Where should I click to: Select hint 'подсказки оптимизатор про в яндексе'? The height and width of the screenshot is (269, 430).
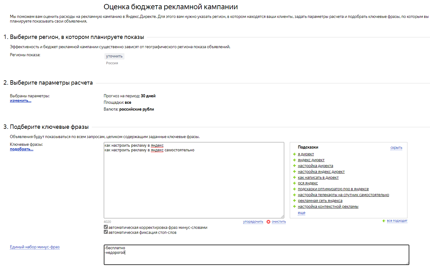[333, 189]
